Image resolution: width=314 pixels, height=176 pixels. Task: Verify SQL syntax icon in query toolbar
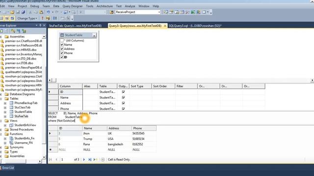[x=48, y=19]
